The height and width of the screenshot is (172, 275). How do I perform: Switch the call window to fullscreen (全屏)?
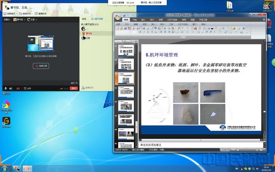coord(27,89)
